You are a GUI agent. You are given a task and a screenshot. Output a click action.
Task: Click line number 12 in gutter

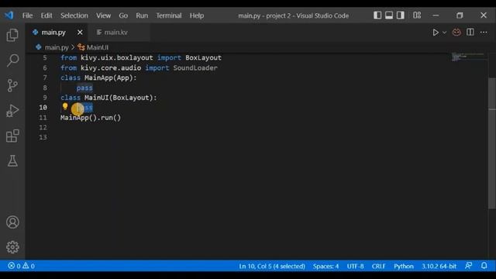(43, 127)
